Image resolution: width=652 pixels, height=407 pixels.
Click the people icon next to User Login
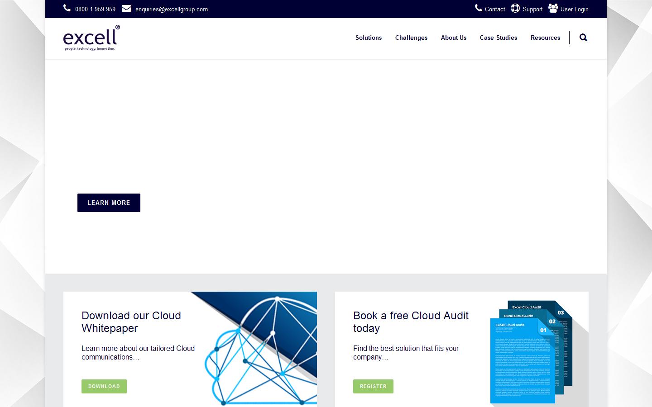click(x=553, y=8)
